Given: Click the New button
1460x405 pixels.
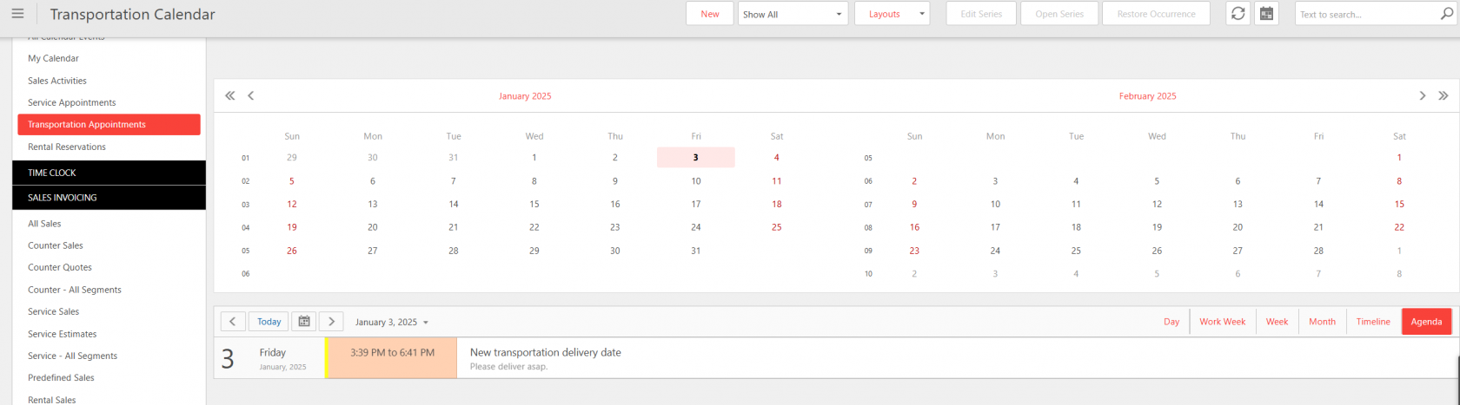Looking at the screenshot, I should point(710,14).
